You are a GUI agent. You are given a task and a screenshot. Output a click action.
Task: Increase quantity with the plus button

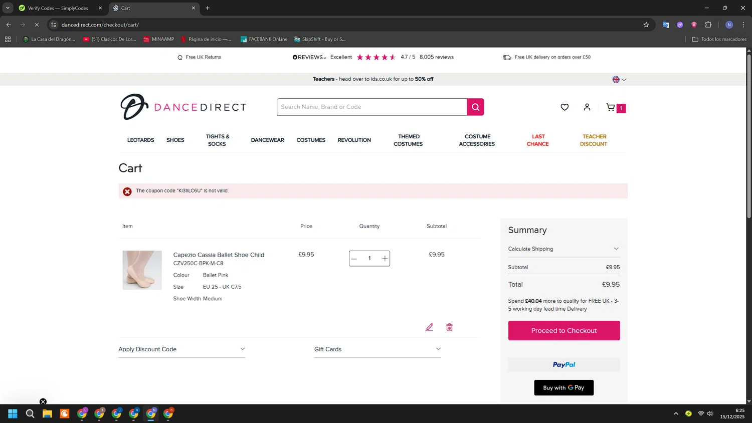coord(385,259)
